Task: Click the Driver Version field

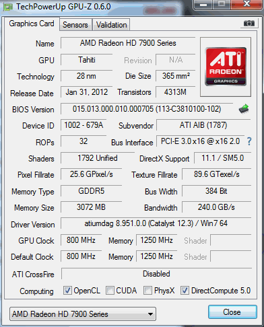Action: [156, 223]
